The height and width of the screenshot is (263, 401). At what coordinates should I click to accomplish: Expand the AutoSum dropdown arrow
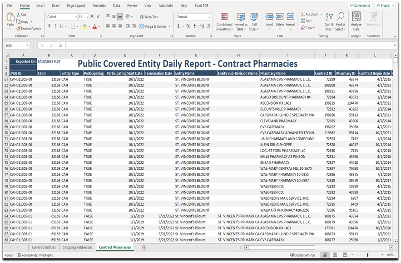point(322,15)
